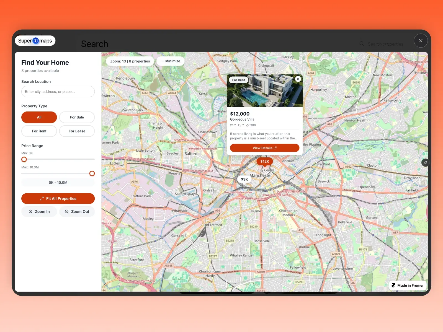The image size is (443, 332).
Task: Click the Made in Framer badge
Action: 407,285
